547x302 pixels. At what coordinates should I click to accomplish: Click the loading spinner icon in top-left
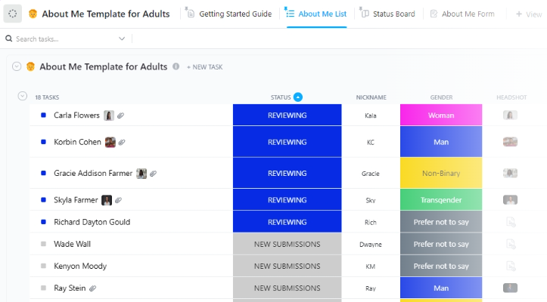(12, 14)
